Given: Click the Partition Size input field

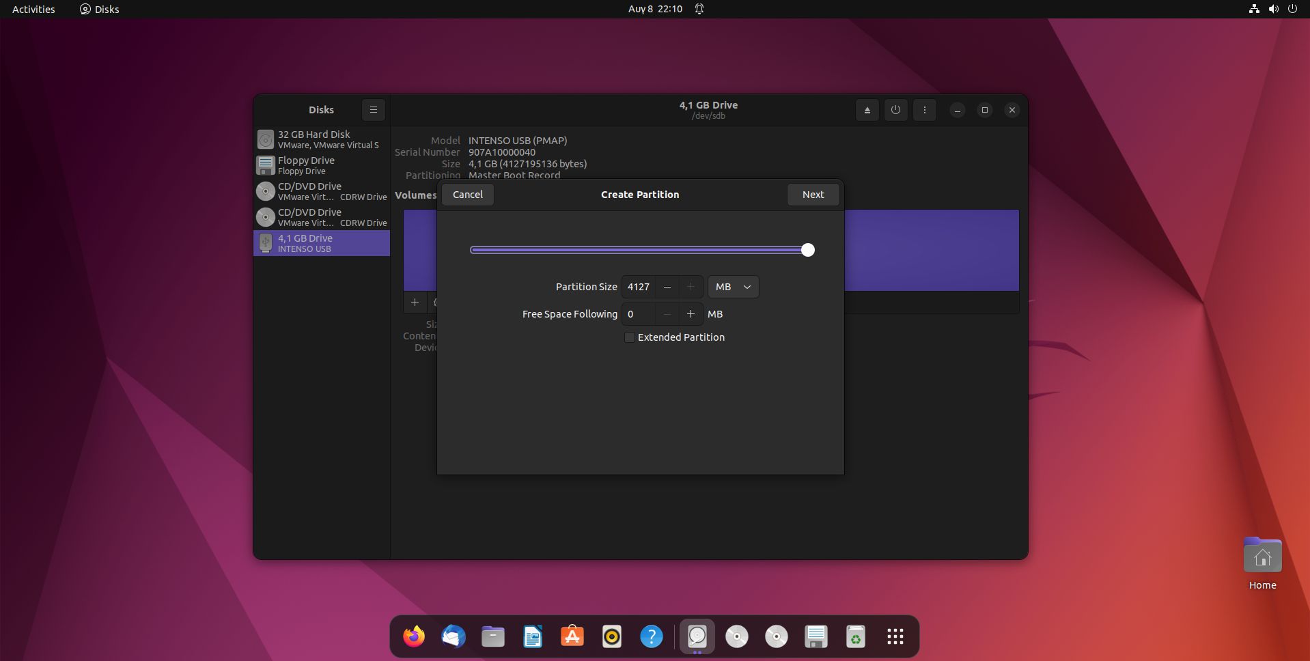Looking at the screenshot, I should [x=639, y=287].
